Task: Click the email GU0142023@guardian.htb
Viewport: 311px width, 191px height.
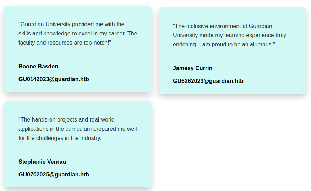Action: coord(54,79)
